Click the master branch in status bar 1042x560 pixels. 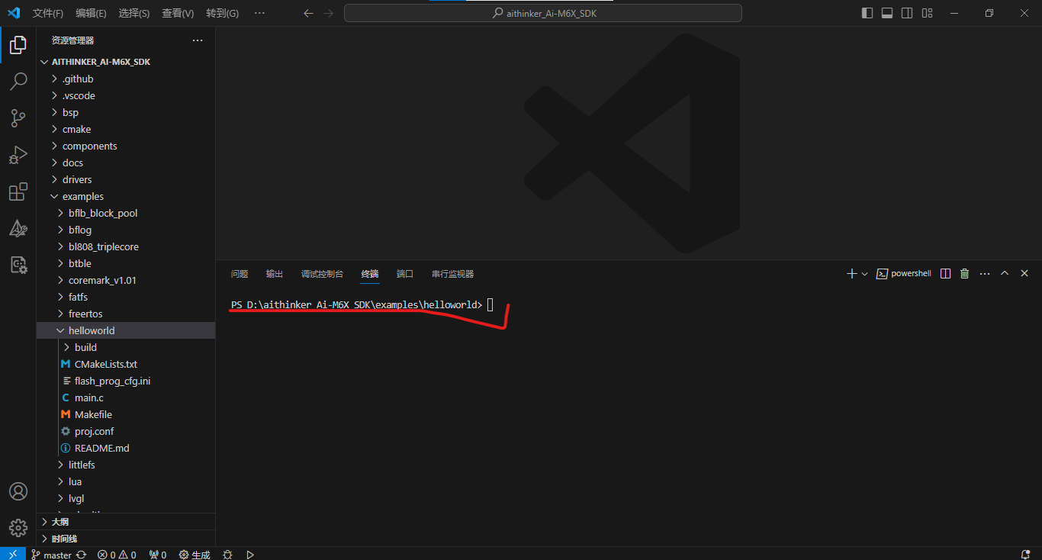click(x=51, y=555)
